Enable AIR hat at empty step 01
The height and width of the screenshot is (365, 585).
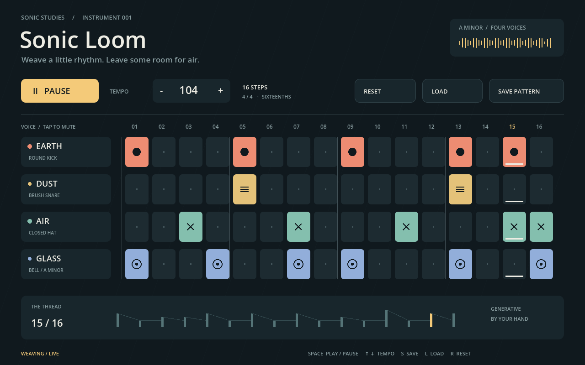(x=137, y=227)
